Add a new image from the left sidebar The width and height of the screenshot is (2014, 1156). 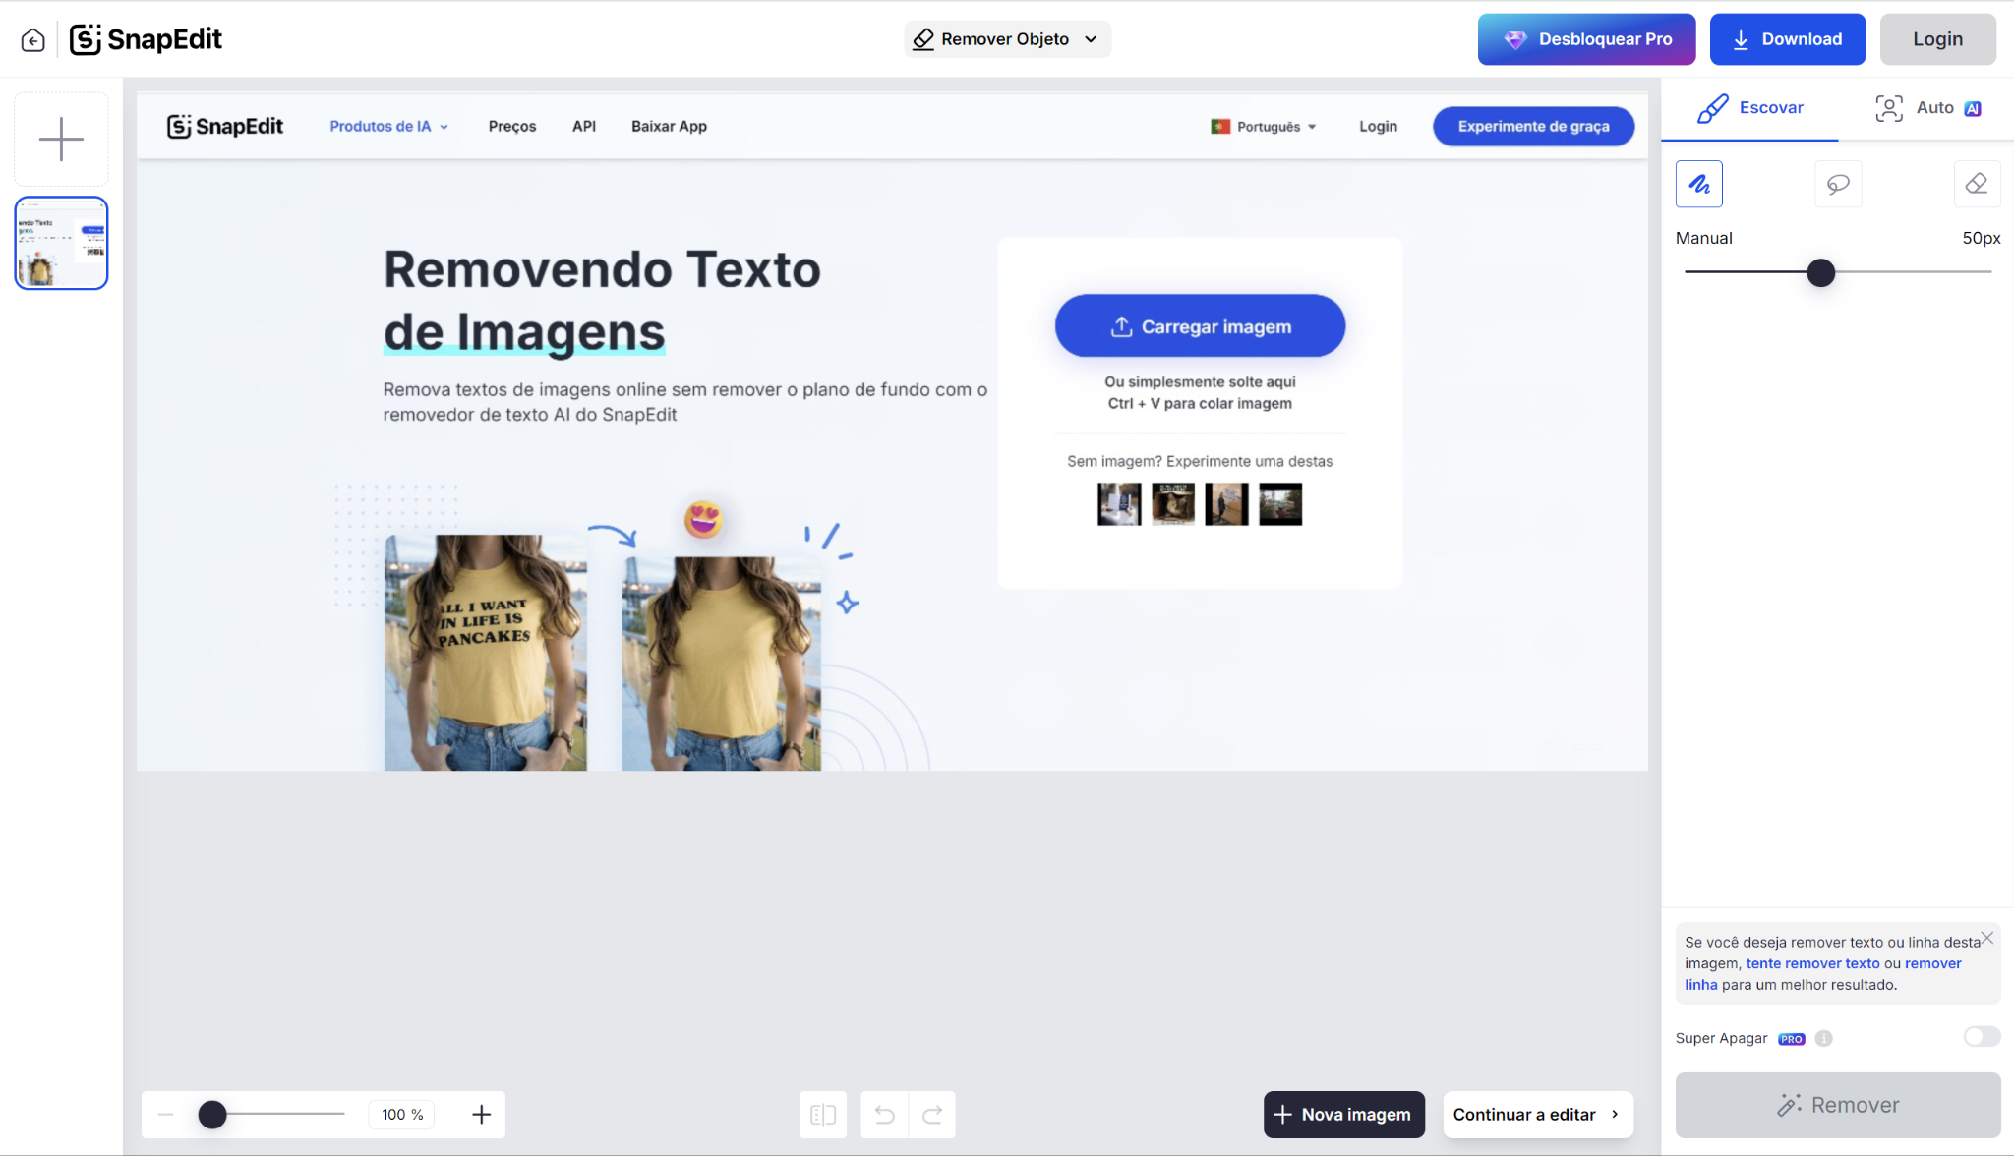click(x=60, y=139)
